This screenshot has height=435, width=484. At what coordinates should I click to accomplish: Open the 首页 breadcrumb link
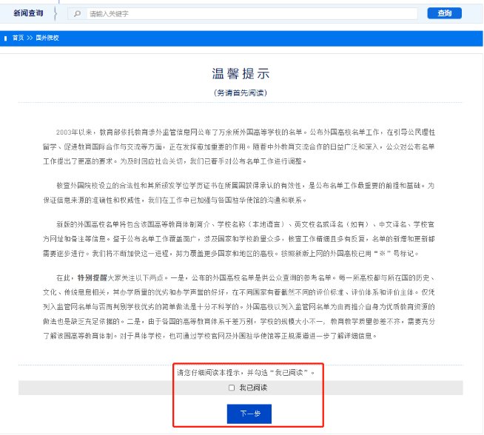(x=18, y=38)
